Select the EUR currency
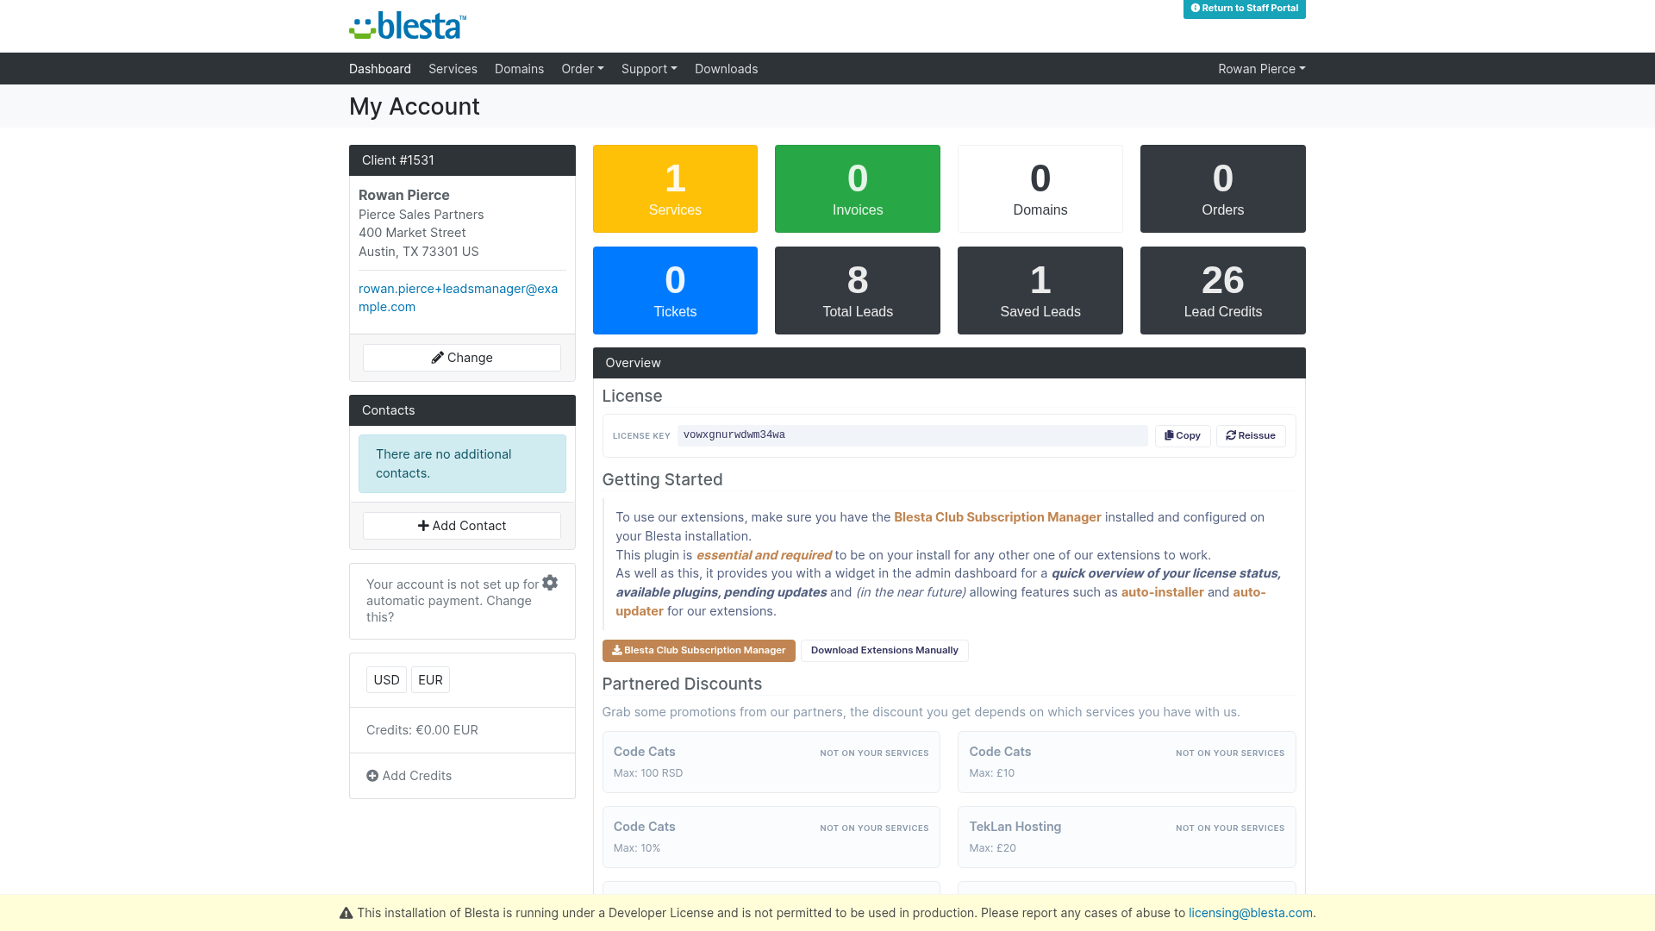1655x931 pixels. click(430, 680)
